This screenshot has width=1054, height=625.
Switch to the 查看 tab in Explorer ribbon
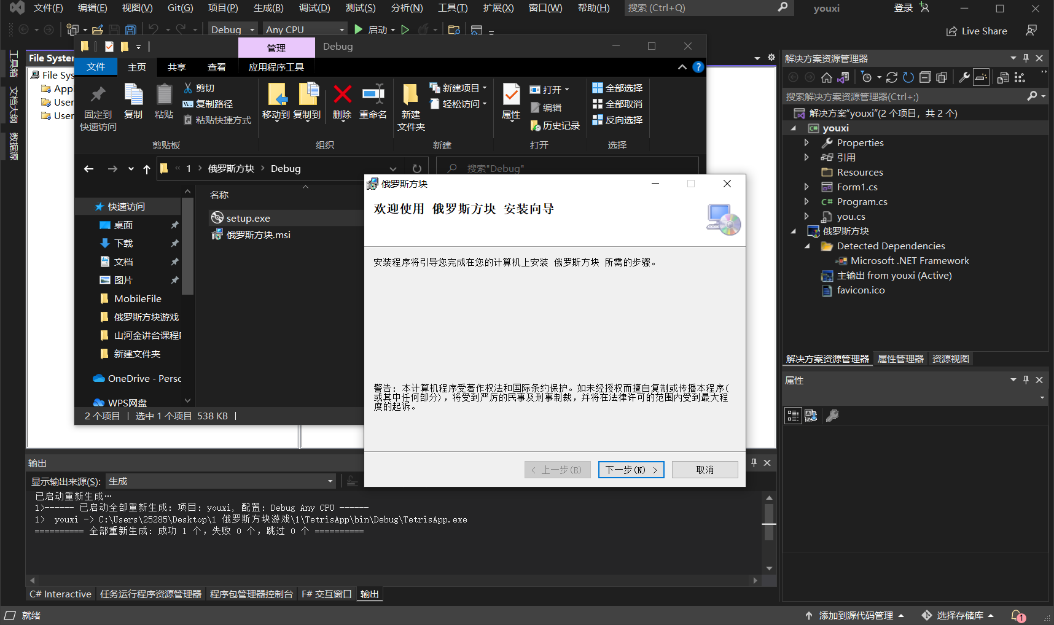pos(217,67)
